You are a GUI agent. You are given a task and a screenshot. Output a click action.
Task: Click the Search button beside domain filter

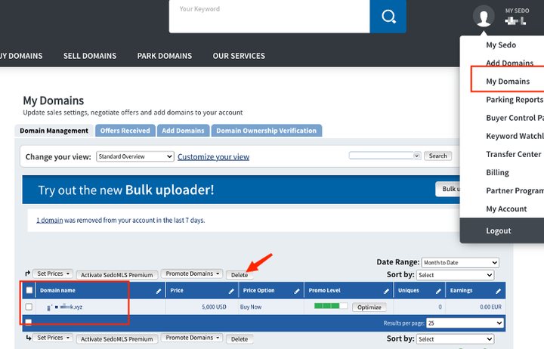437,156
